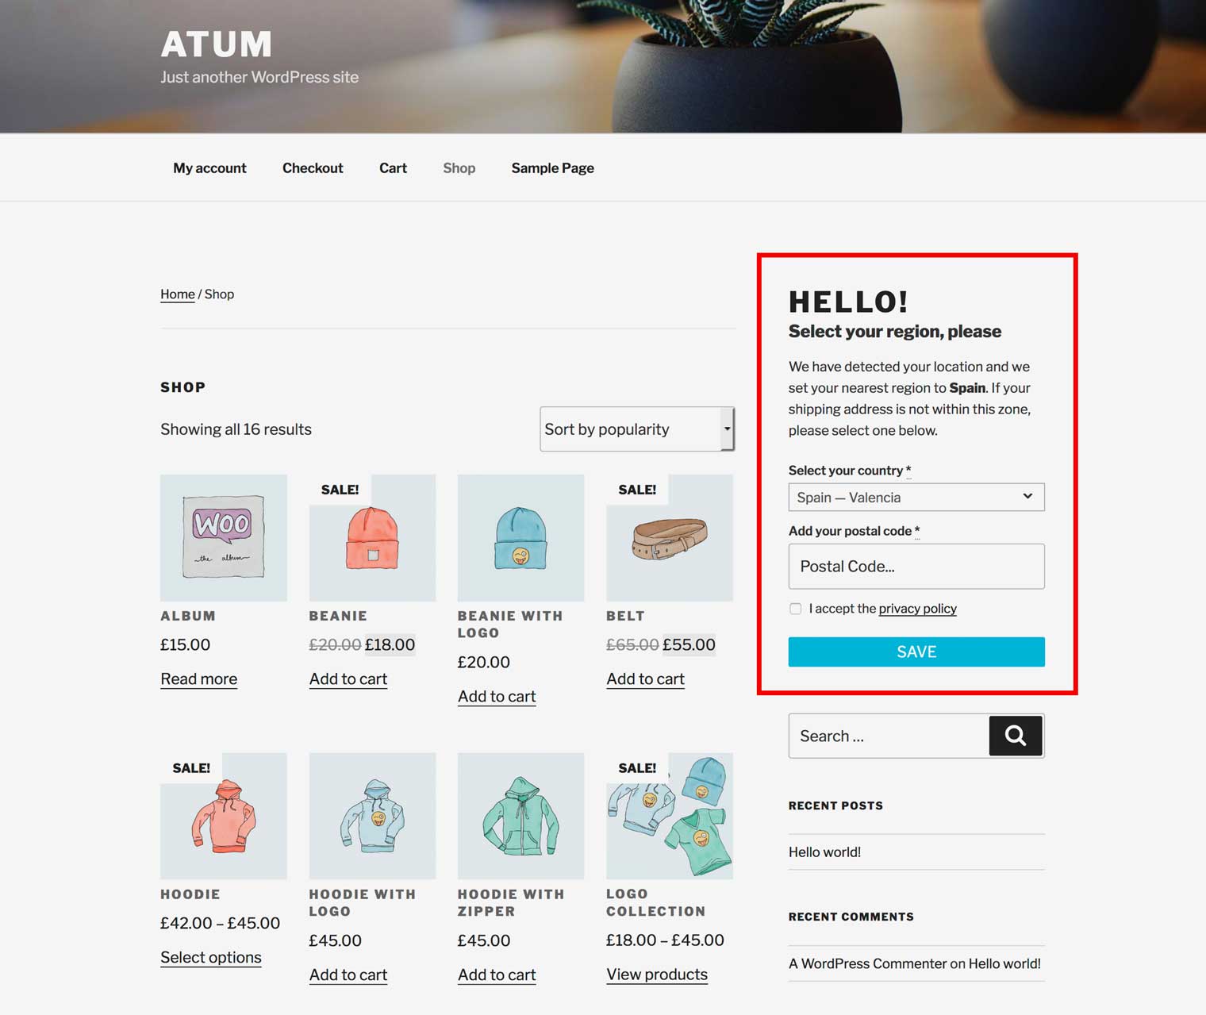Click the orange Beanie product image
The height and width of the screenshot is (1015, 1206).
tap(372, 537)
